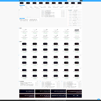Click the dark search button beside the search box
The image size is (101, 101).
81,1
